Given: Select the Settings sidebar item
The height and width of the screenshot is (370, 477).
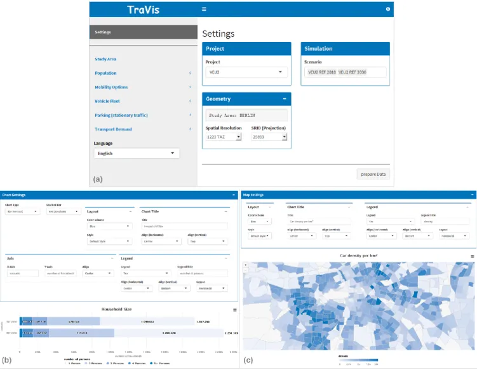Looking at the screenshot, I should pos(144,32).
